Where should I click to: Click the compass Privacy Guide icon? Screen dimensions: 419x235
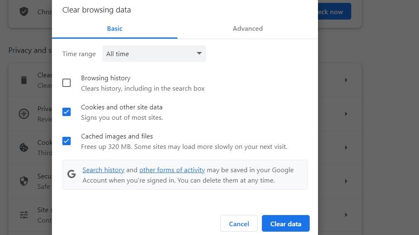(24, 114)
